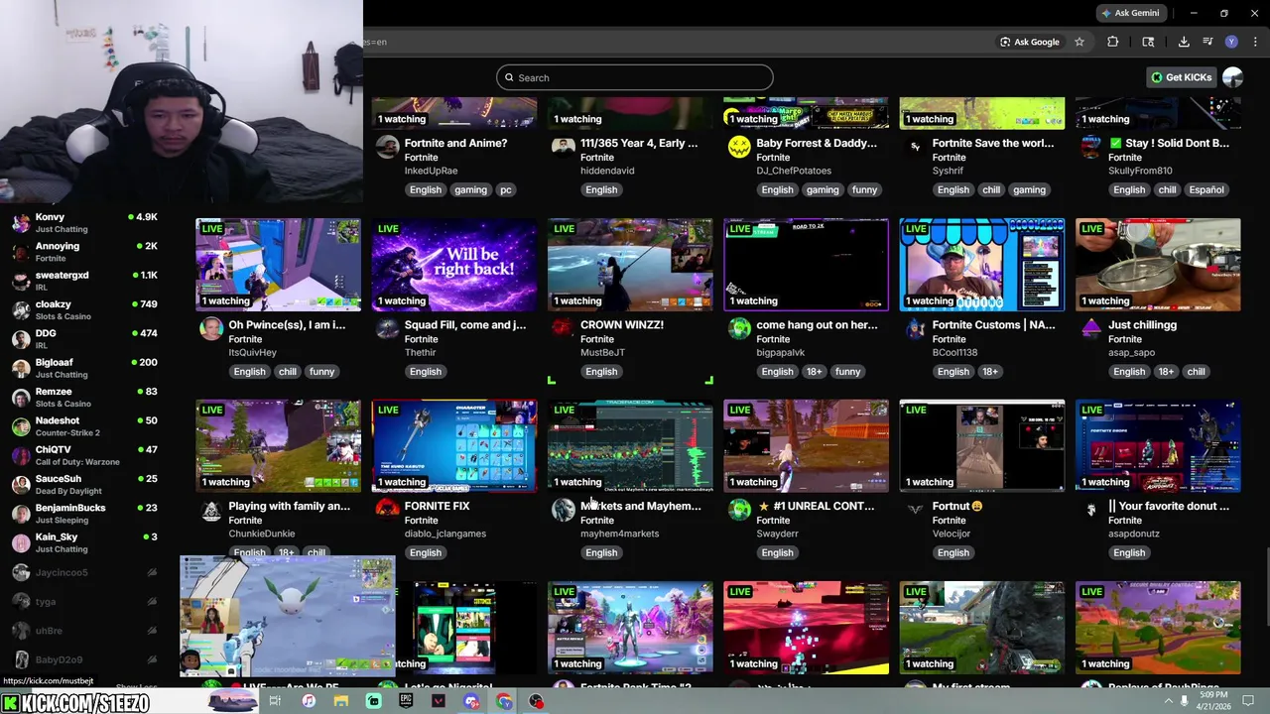Focus the Kick Search field
1270x714 pixels.
coord(635,77)
